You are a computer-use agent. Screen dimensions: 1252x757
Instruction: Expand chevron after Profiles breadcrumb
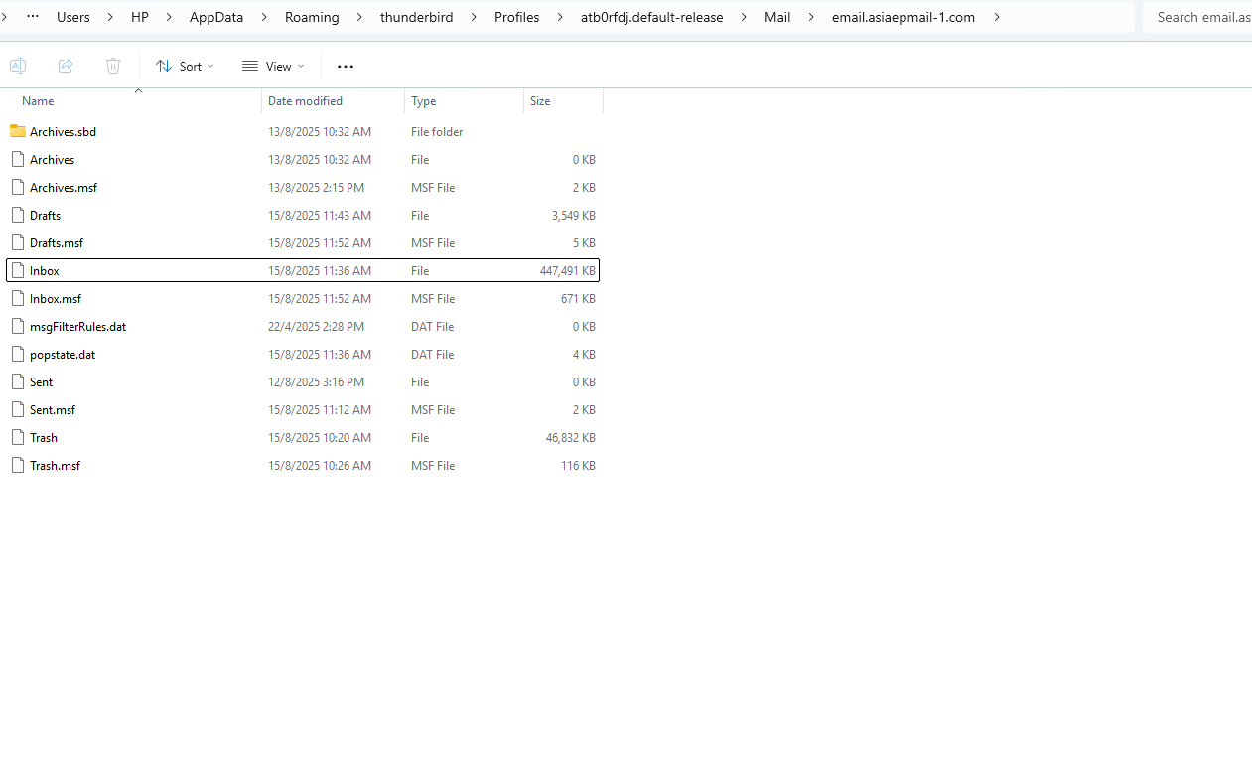[560, 17]
